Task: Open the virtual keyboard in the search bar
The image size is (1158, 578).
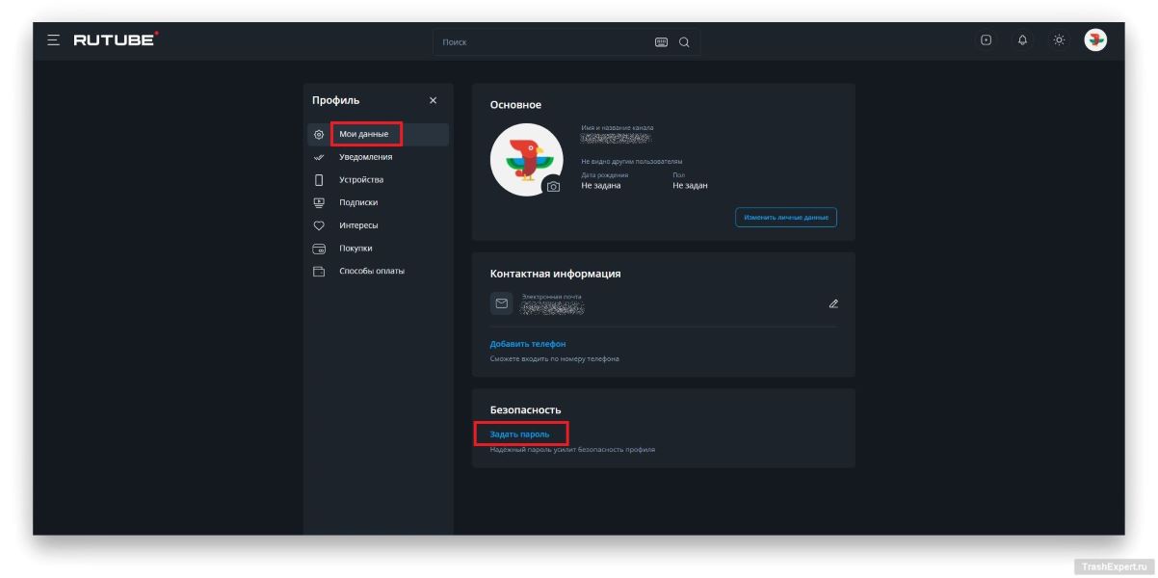Action: point(661,42)
